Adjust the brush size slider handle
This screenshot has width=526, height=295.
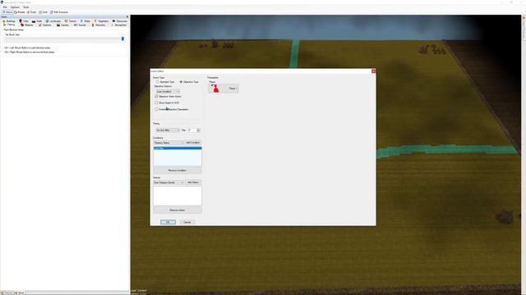tap(122, 39)
